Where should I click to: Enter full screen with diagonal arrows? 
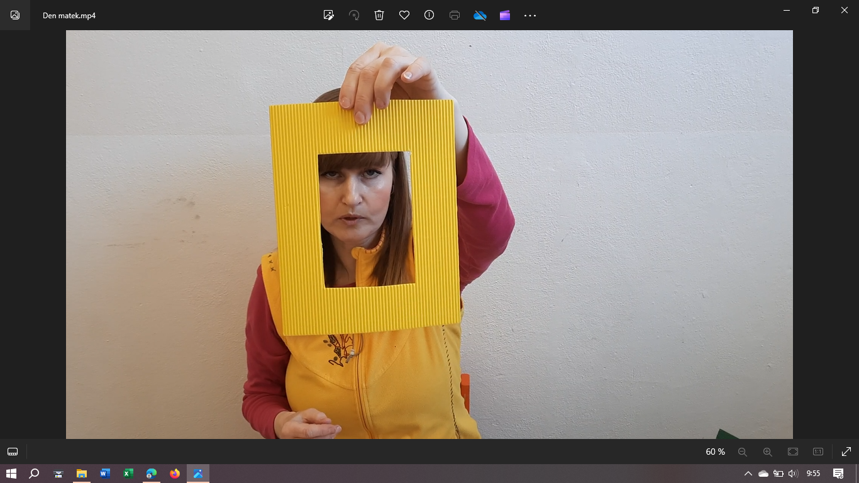tap(846, 452)
